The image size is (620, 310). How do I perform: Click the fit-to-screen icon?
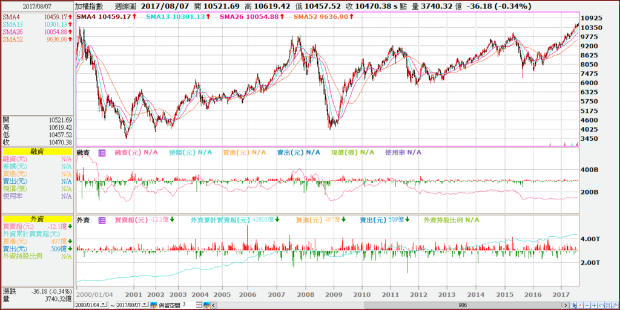pos(608,305)
